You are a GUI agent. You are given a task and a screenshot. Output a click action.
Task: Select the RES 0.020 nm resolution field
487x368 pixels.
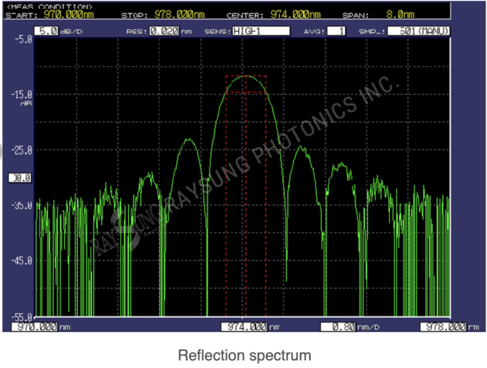pos(164,31)
